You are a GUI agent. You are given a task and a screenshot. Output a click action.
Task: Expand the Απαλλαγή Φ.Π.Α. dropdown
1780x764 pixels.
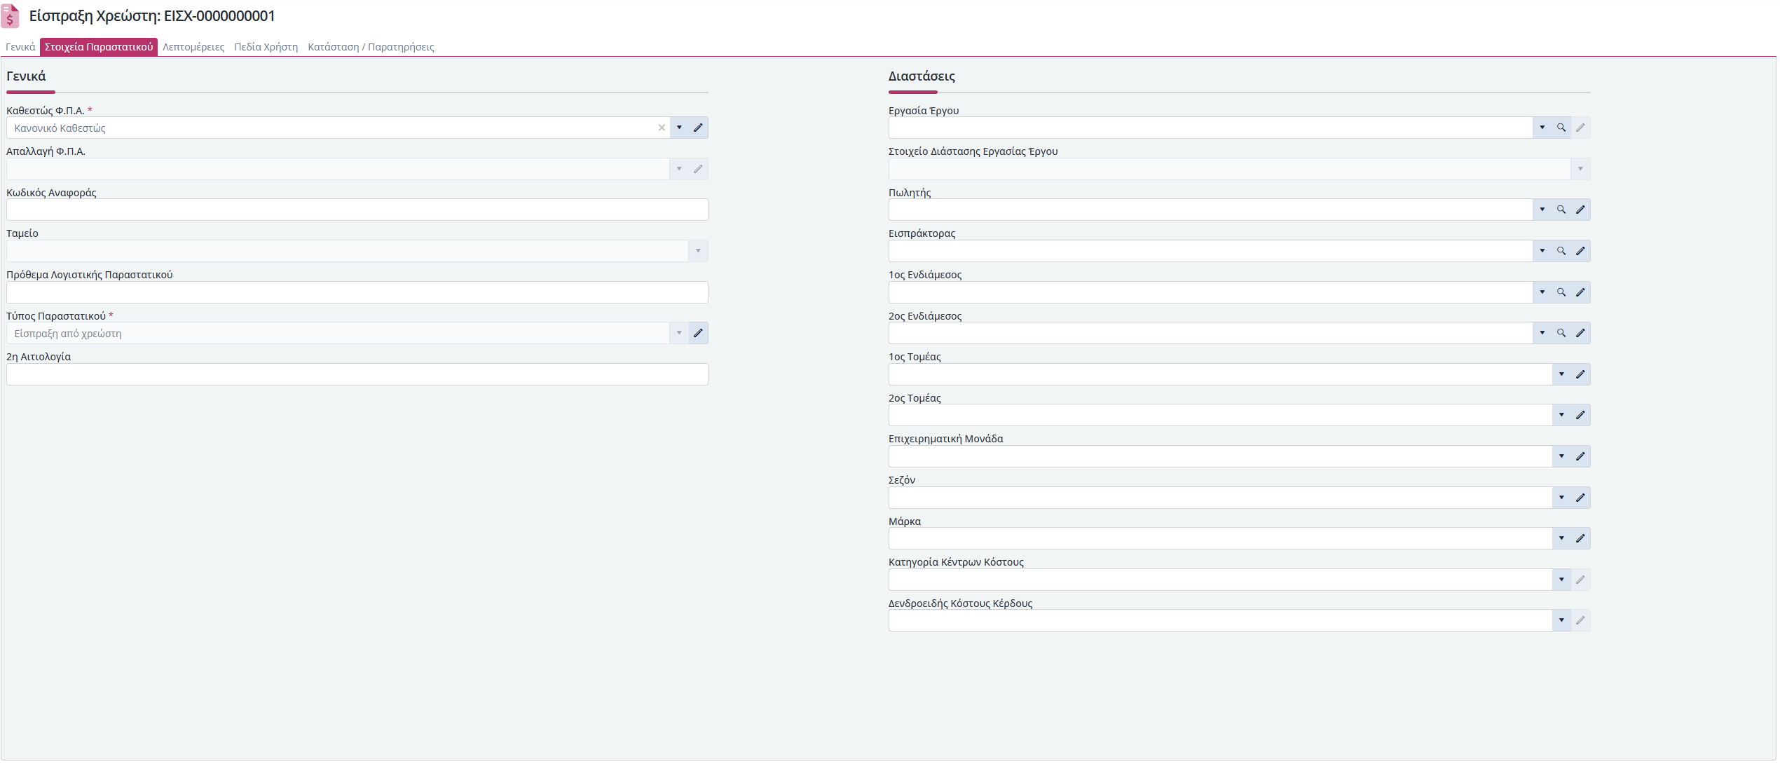pos(679,169)
